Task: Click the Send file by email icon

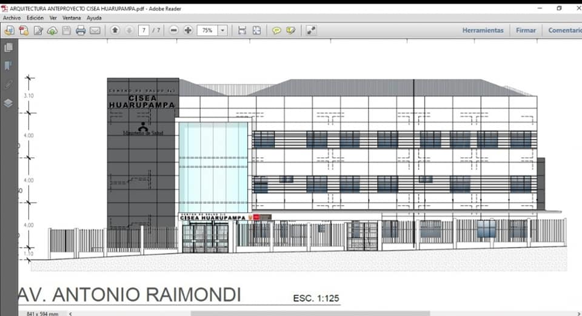Action: pos(95,30)
